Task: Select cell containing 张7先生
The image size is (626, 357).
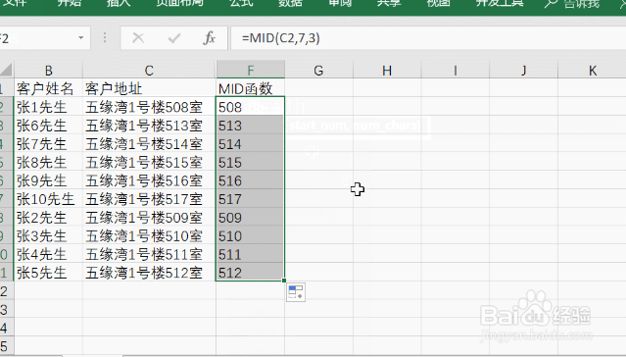Action: tap(48, 143)
